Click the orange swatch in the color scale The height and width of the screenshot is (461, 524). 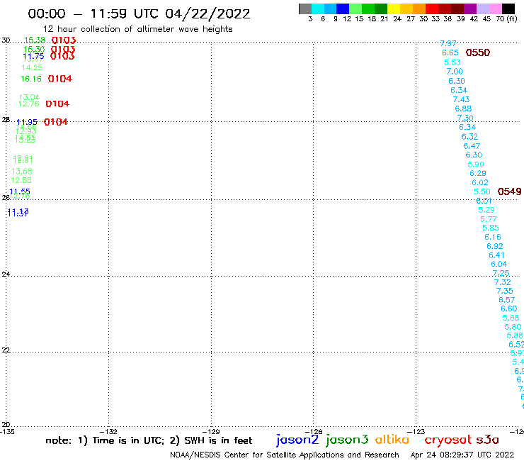click(419, 9)
